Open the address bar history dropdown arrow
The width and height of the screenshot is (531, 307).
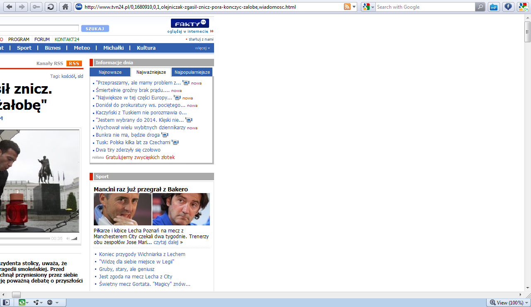(x=354, y=7)
